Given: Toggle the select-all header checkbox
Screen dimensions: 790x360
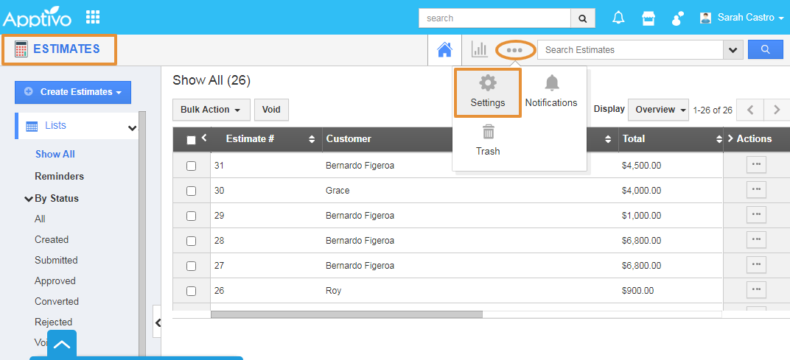Looking at the screenshot, I should [x=192, y=140].
